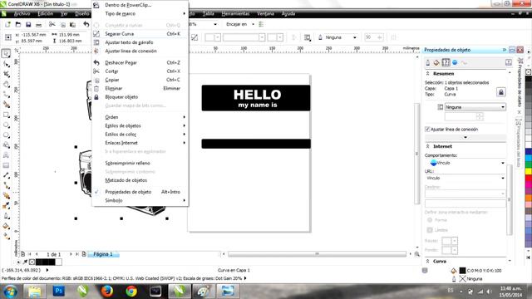Viewport: 532px width, 299px height.
Task: Open the Ayuda menu
Action: pyautogui.click(x=288, y=13)
